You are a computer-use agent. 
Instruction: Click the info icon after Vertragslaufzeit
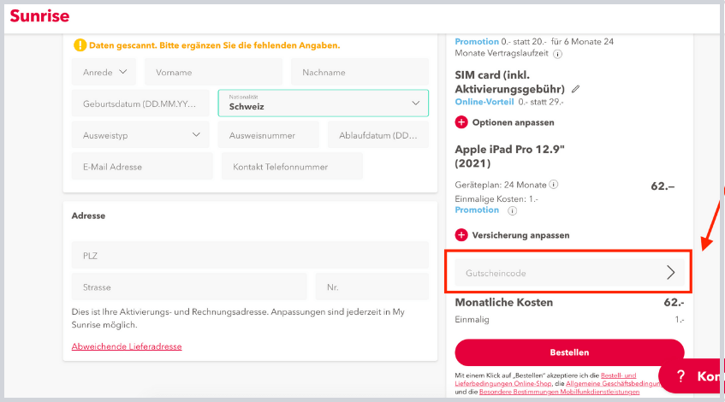[557, 54]
